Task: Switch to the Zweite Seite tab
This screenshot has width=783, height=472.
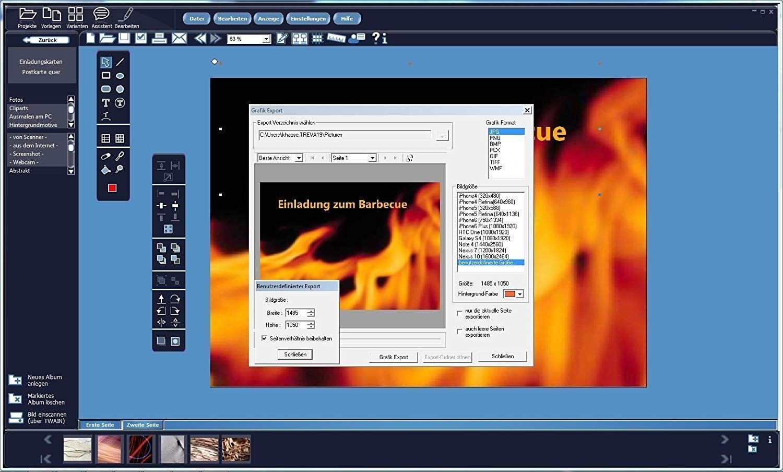Action: (x=143, y=425)
